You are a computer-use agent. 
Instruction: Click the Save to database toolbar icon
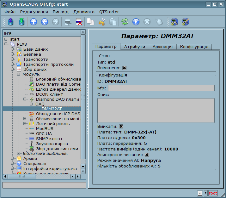21,22
